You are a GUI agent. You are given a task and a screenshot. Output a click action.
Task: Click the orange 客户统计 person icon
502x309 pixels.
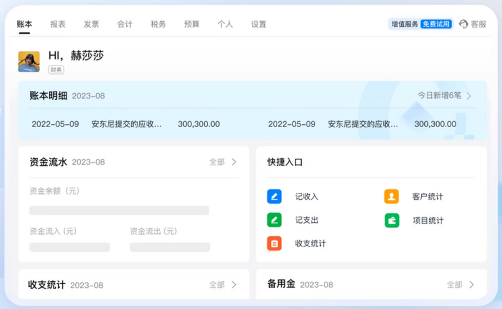pos(392,196)
